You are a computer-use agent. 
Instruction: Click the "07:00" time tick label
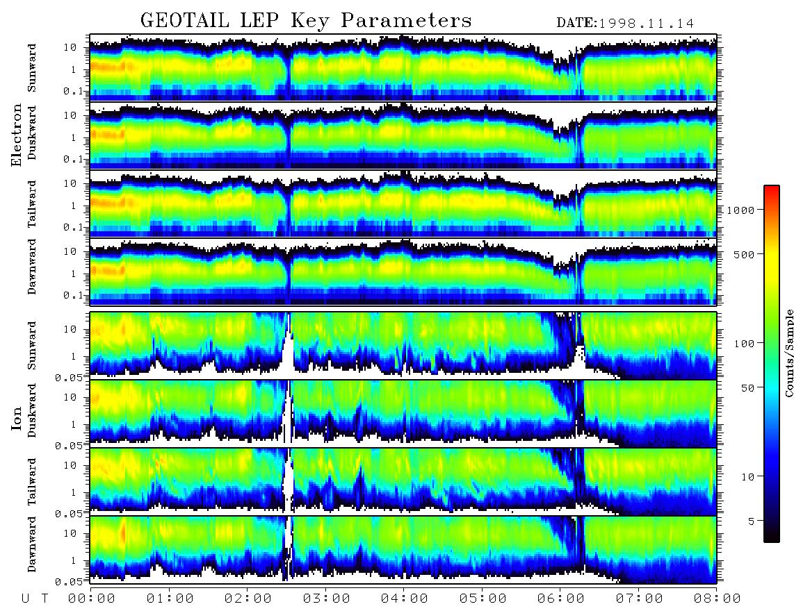pyautogui.click(x=640, y=599)
